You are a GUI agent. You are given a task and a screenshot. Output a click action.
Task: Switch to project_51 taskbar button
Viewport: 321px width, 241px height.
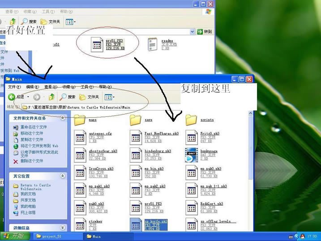58,237
